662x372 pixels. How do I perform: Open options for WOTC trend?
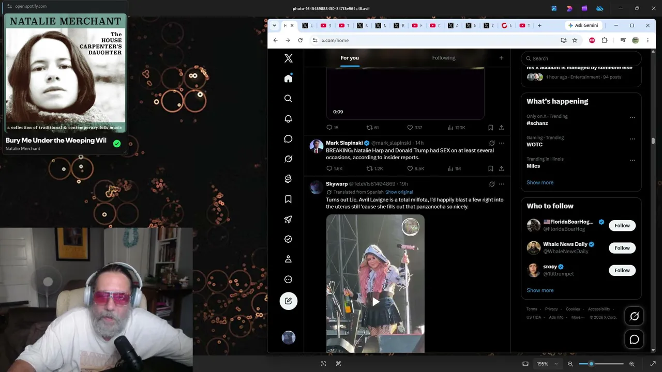pyautogui.click(x=632, y=139)
